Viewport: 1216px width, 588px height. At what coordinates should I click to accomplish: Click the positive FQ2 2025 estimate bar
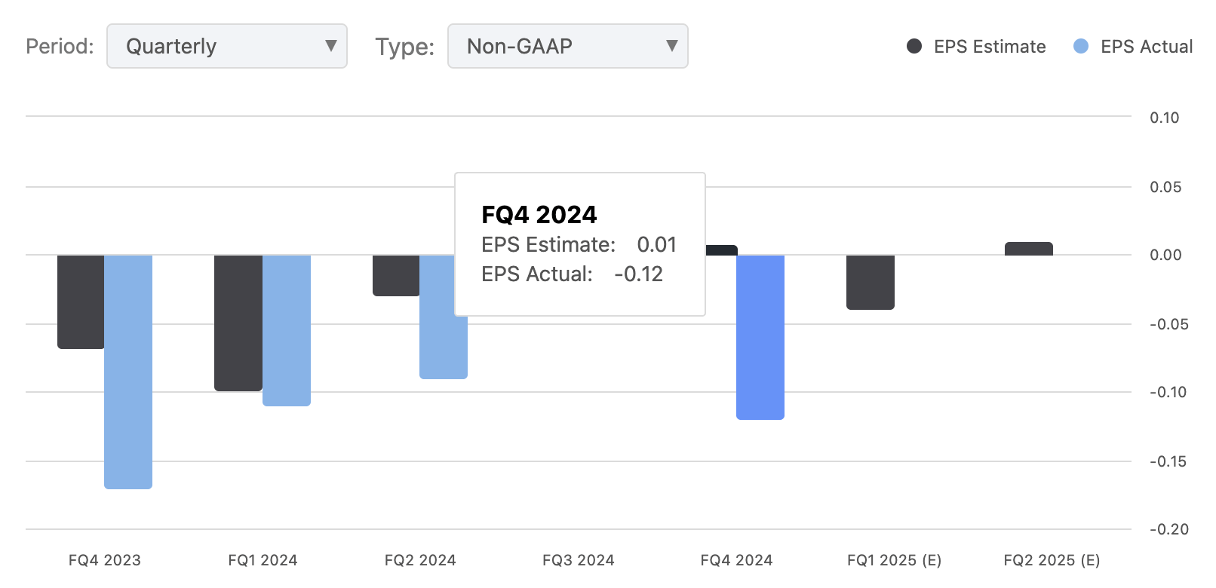pyautogui.click(x=1027, y=247)
